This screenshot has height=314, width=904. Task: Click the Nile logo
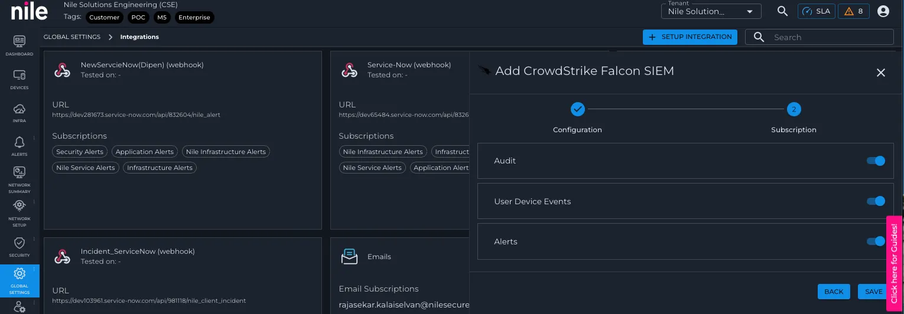click(30, 11)
